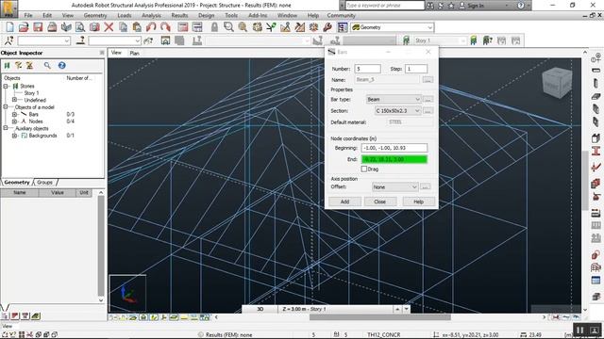Click the keyword search box
The height and width of the screenshot is (339, 604).
point(384,6)
